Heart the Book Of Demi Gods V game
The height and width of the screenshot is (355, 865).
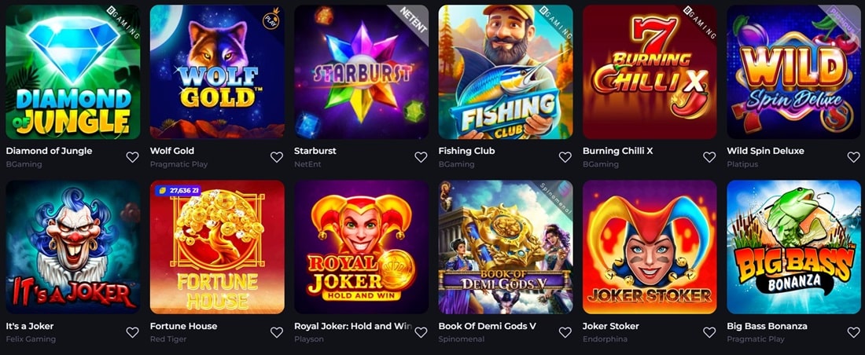565,332
